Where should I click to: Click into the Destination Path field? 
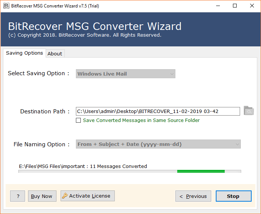[x=158, y=111]
